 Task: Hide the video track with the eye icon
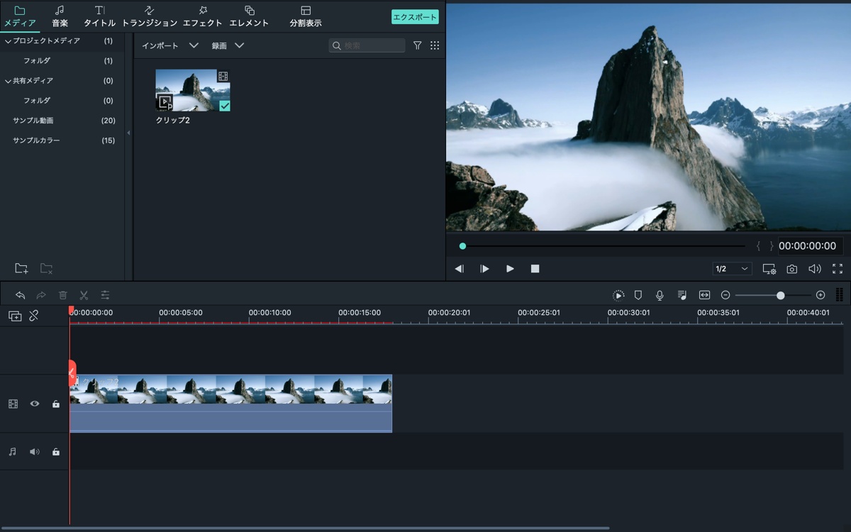(34, 404)
